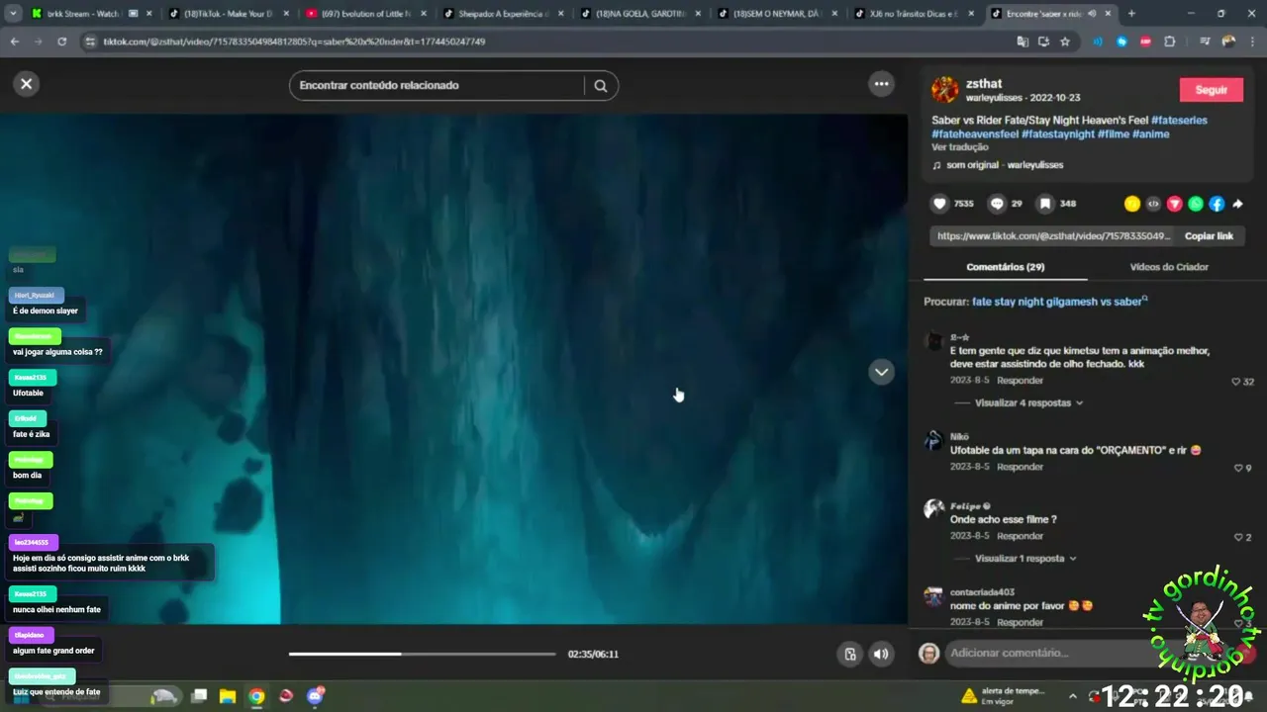This screenshot has height=712, width=1267.
Task: Click the translate page icon
Action: click(1023, 42)
